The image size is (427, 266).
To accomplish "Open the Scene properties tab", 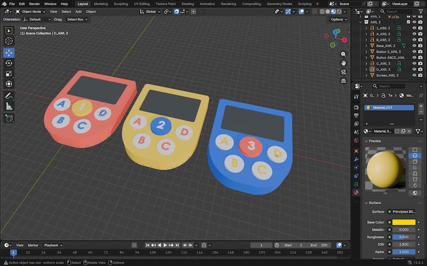I will (x=356, y=132).
